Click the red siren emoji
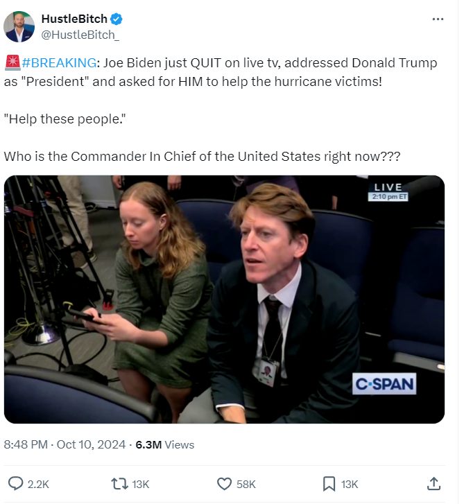 click(x=12, y=63)
